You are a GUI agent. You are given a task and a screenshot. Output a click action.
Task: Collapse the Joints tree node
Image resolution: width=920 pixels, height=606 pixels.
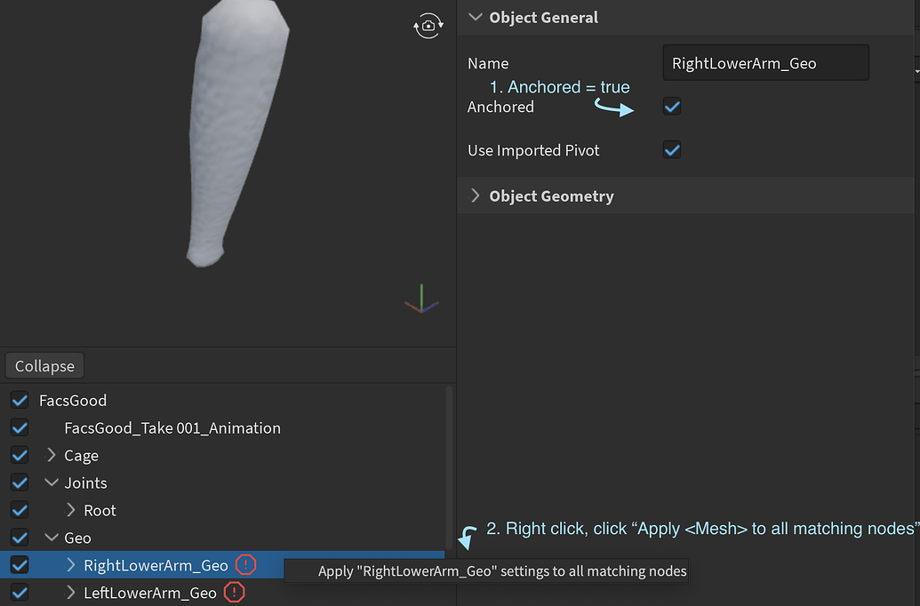point(52,482)
